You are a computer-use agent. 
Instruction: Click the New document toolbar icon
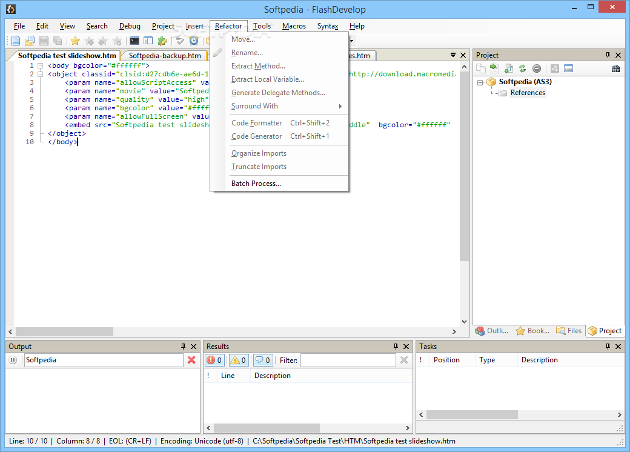16,41
